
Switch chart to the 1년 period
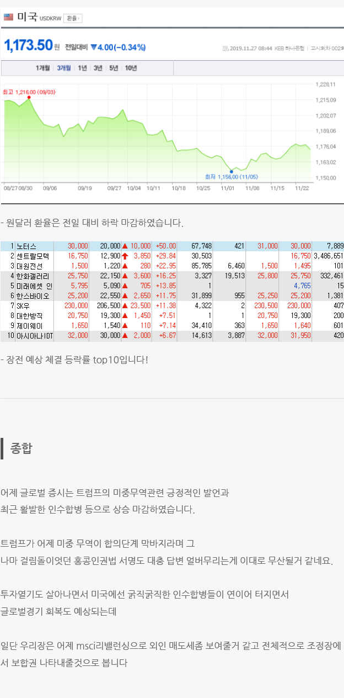pos(82,68)
